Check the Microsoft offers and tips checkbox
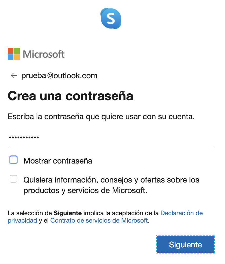Image resolution: width=225 pixels, height=264 pixels. [13, 179]
